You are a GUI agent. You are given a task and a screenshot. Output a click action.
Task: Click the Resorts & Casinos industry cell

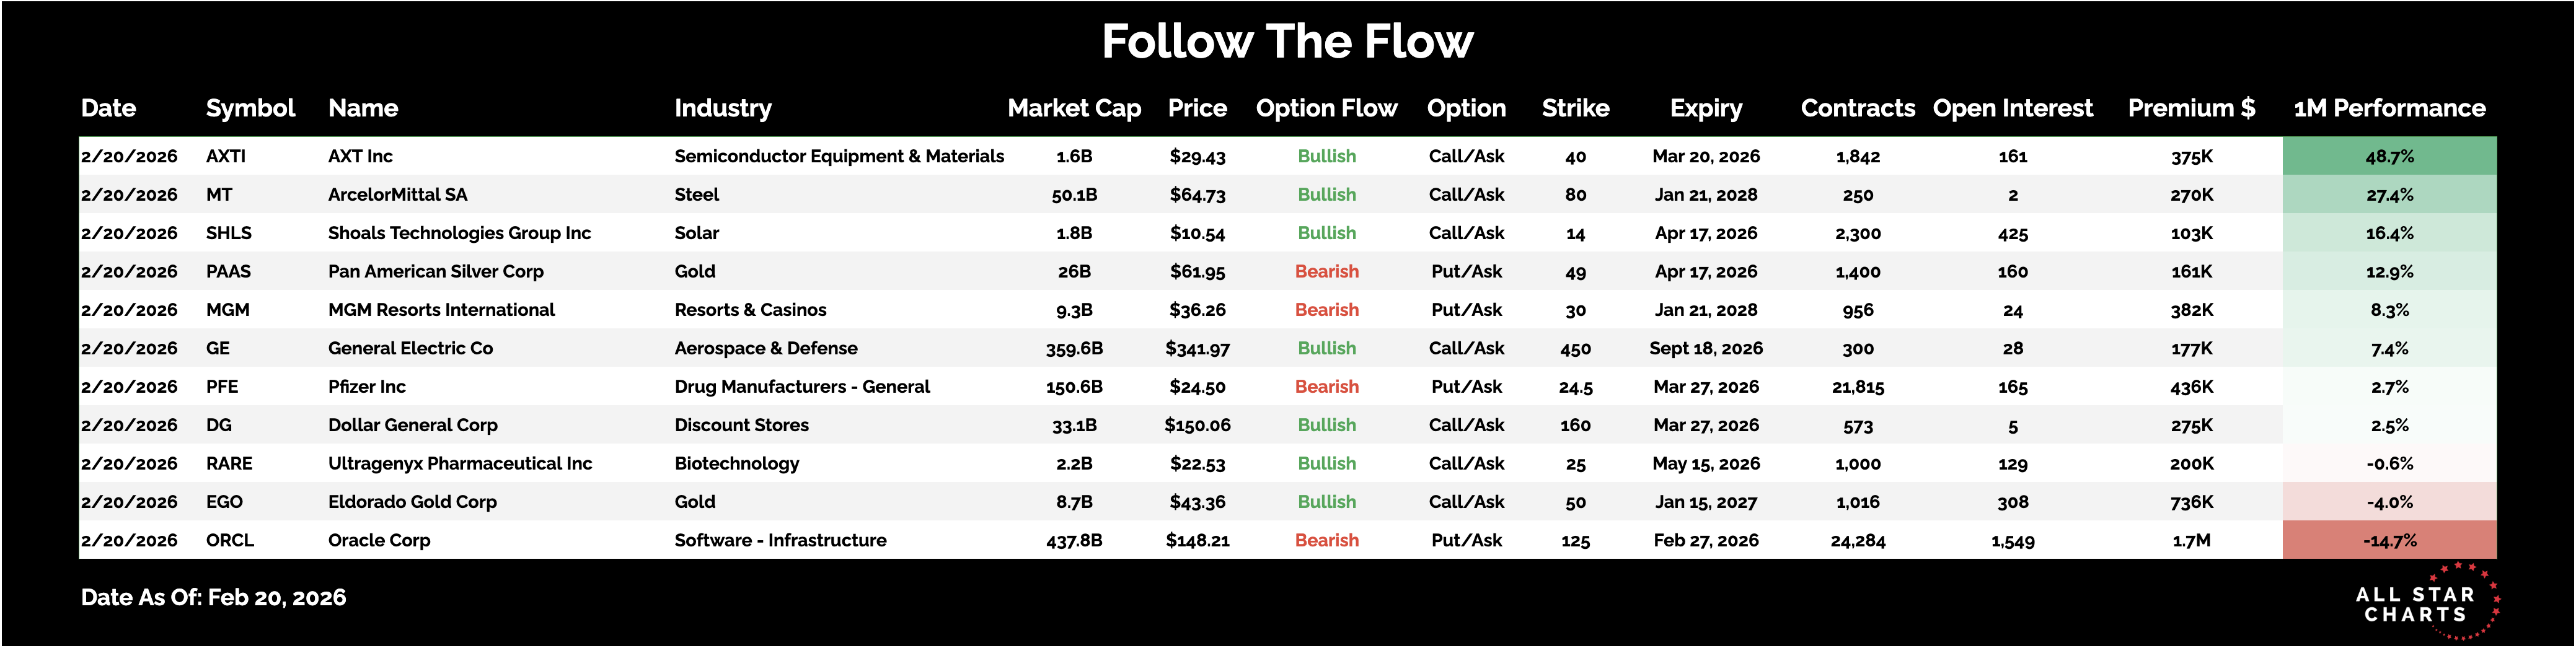pyautogui.click(x=750, y=310)
